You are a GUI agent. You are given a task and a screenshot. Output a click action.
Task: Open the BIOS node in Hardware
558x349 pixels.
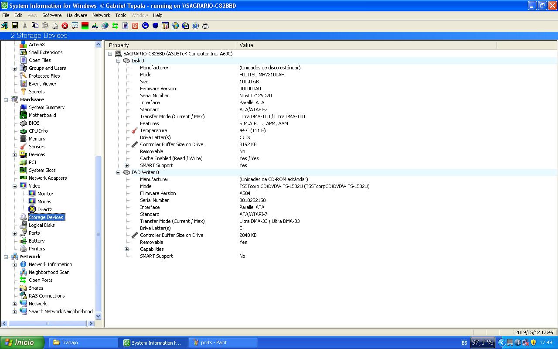[34, 123]
